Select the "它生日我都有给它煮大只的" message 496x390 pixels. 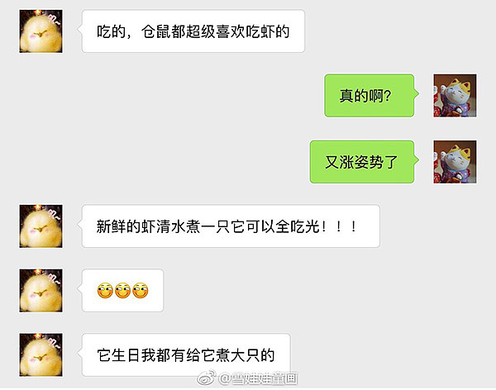(185, 355)
